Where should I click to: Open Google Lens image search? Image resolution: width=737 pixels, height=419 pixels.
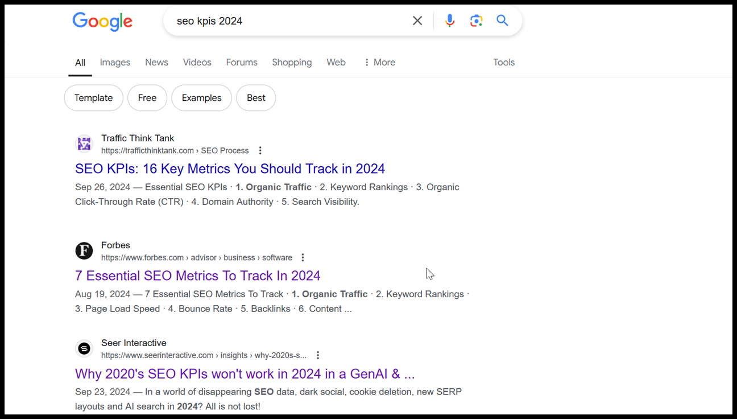[476, 21]
